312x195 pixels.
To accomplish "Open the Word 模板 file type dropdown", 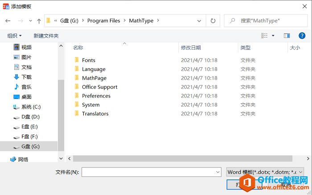I will point(265,172).
